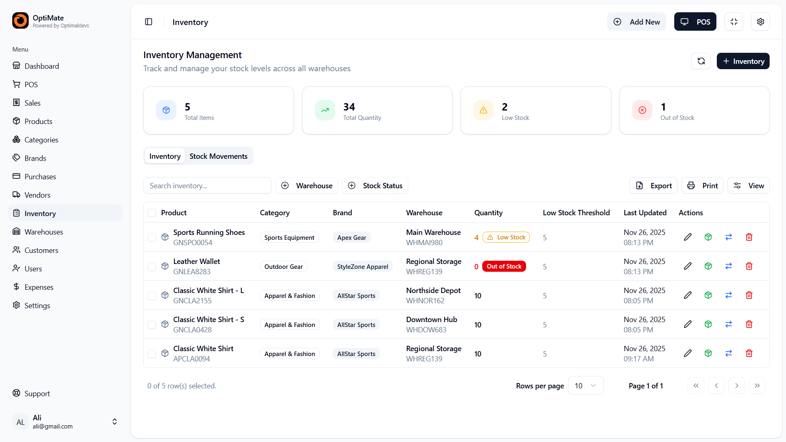Tick the checkbox beside Classic White Shirt - S
Viewport: 786px width, 442px height.
pyautogui.click(x=152, y=325)
